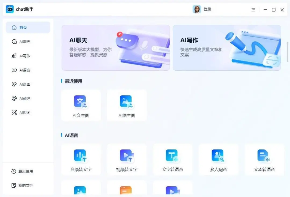Click the chat助手 title text
This screenshot has height=197, width=290.
tap(25, 9)
